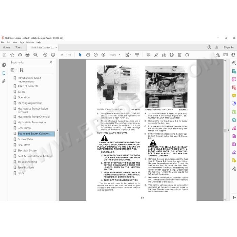
Task: Go to the Index bookmark
Action: point(21,173)
